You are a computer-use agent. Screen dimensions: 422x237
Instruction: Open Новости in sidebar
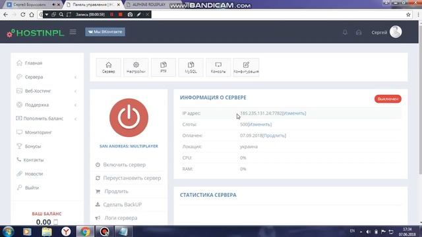[x=34, y=174]
